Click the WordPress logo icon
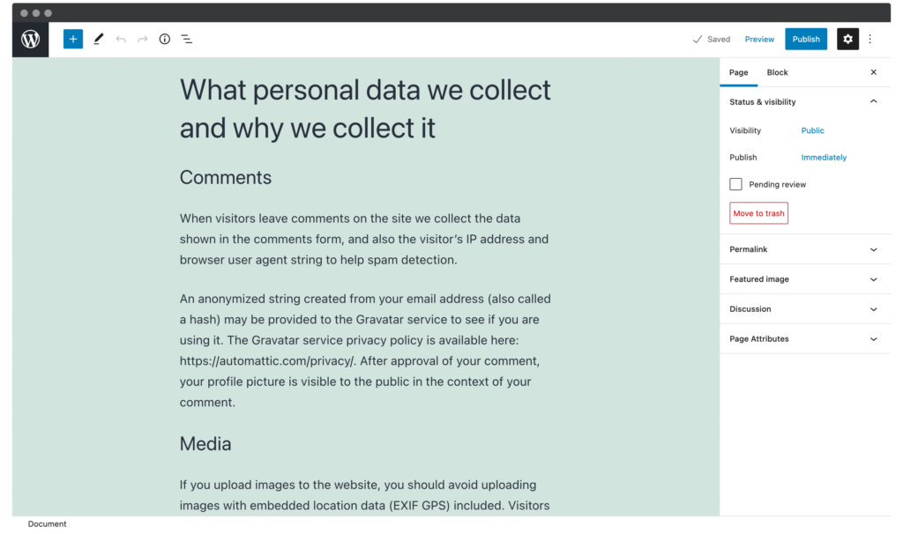The height and width of the screenshot is (534, 903). pyautogui.click(x=31, y=40)
